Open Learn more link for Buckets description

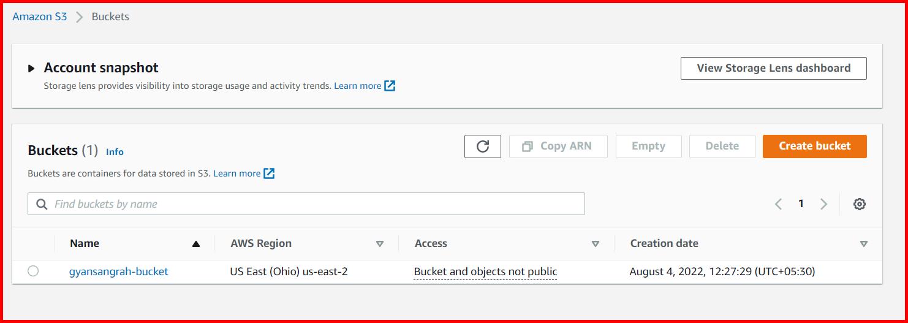click(237, 173)
